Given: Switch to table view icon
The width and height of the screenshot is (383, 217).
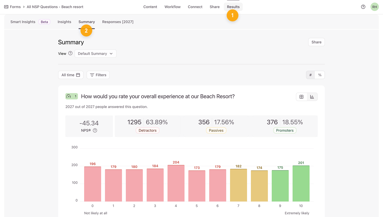Looking at the screenshot, I should point(301,97).
